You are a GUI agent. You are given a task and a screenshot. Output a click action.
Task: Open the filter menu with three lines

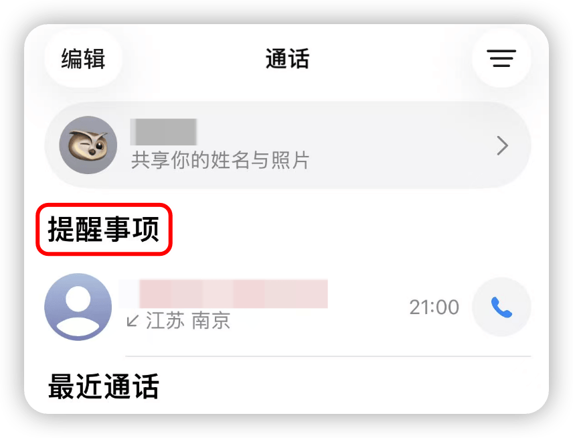click(x=501, y=58)
